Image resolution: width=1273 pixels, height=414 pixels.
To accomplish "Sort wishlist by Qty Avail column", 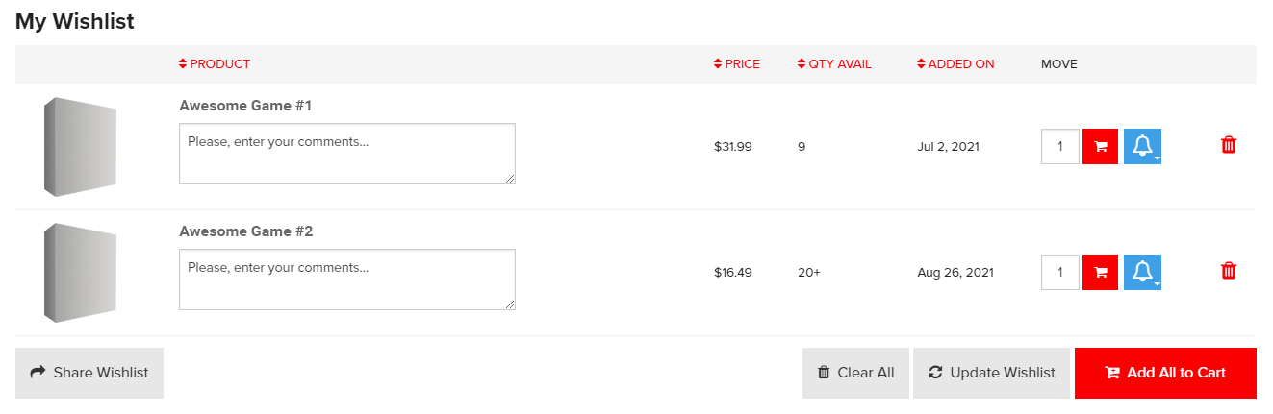I will coord(834,64).
